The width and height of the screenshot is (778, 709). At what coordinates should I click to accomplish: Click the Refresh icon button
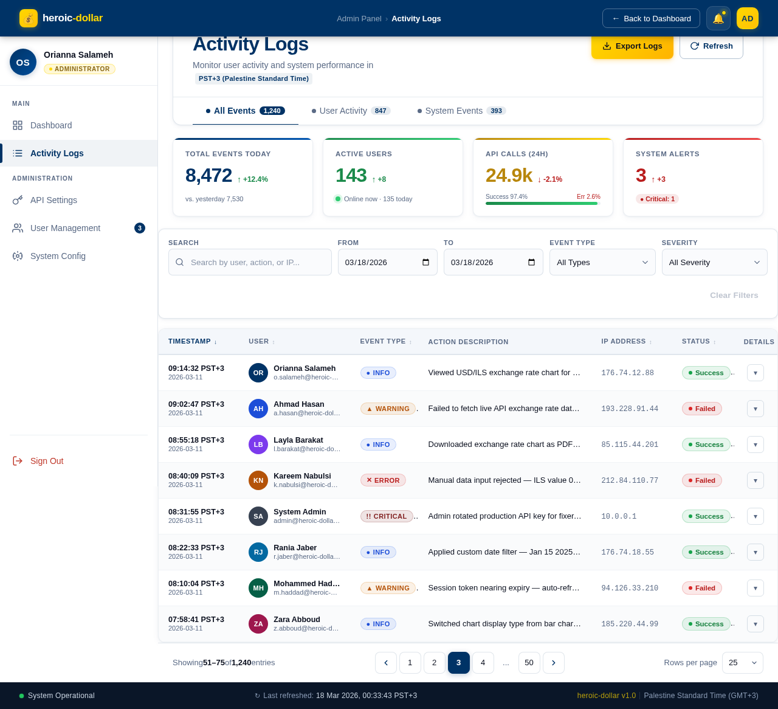click(x=695, y=46)
